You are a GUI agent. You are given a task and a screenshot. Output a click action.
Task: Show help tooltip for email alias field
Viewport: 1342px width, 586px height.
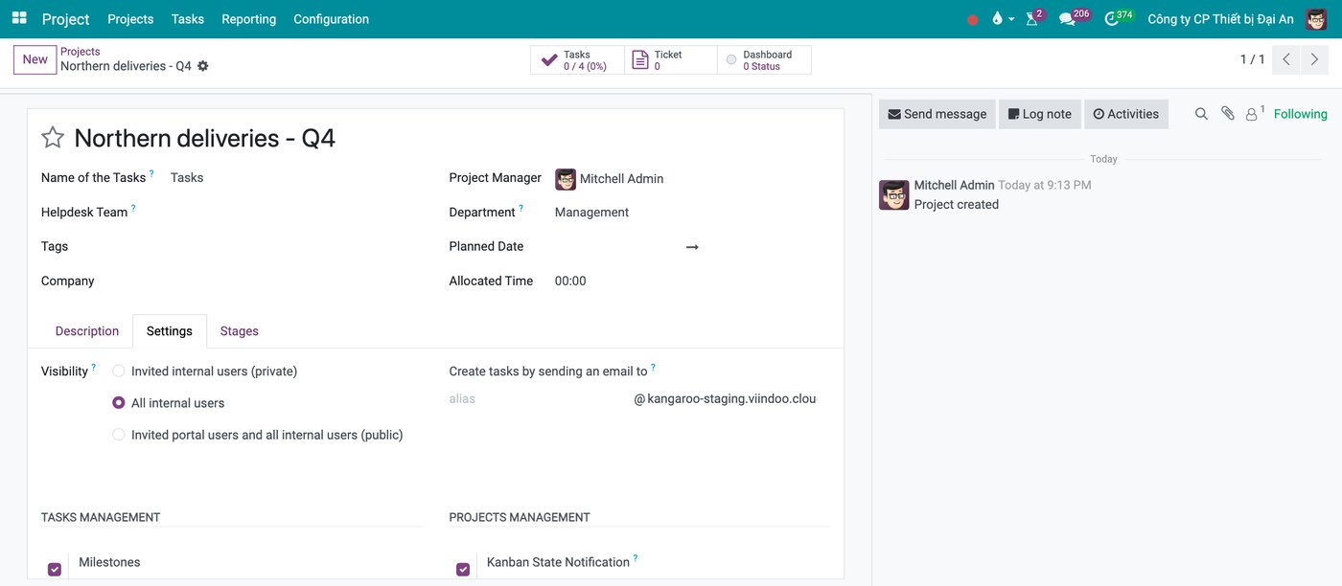[654, 367]
